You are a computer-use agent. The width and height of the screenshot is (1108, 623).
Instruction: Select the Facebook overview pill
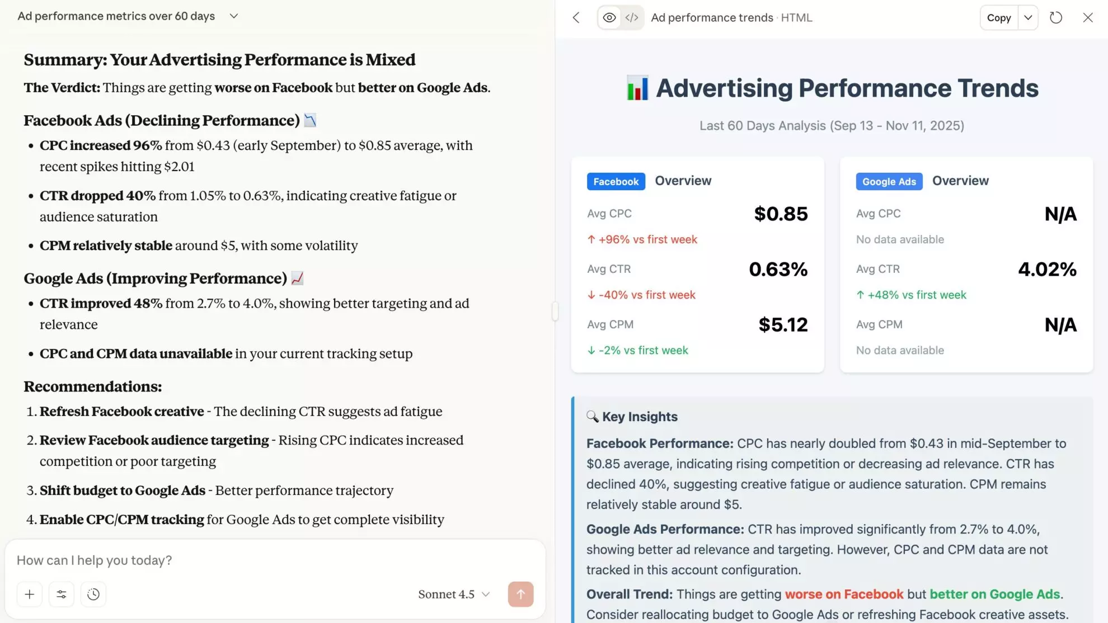tap(616, 181)
